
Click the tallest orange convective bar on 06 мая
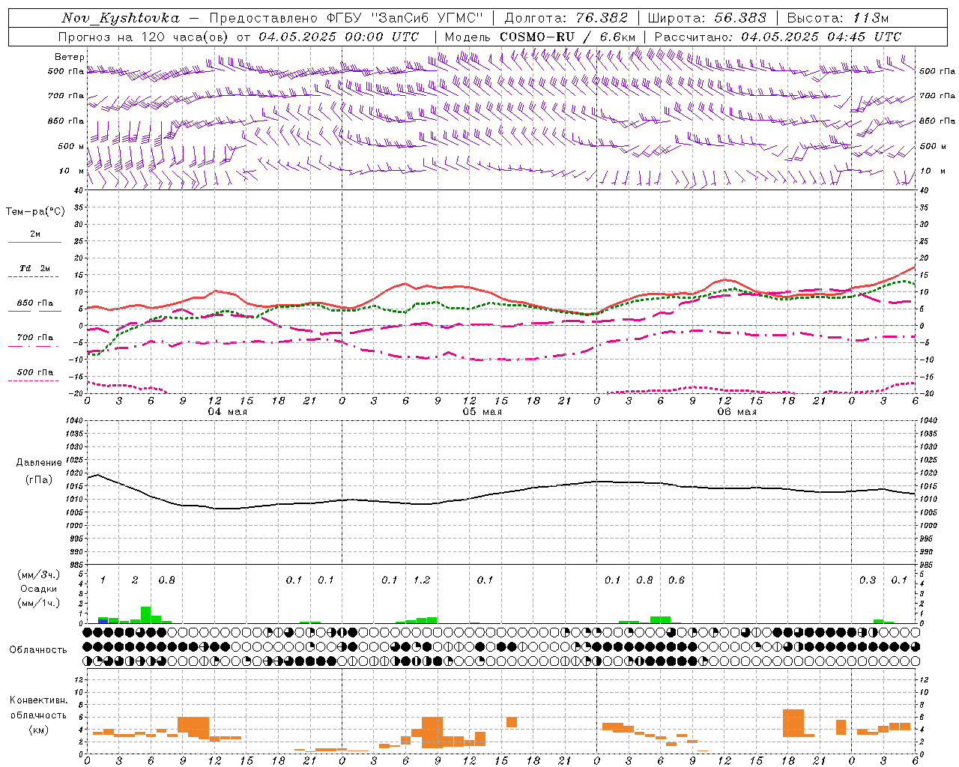click(793, 723)
